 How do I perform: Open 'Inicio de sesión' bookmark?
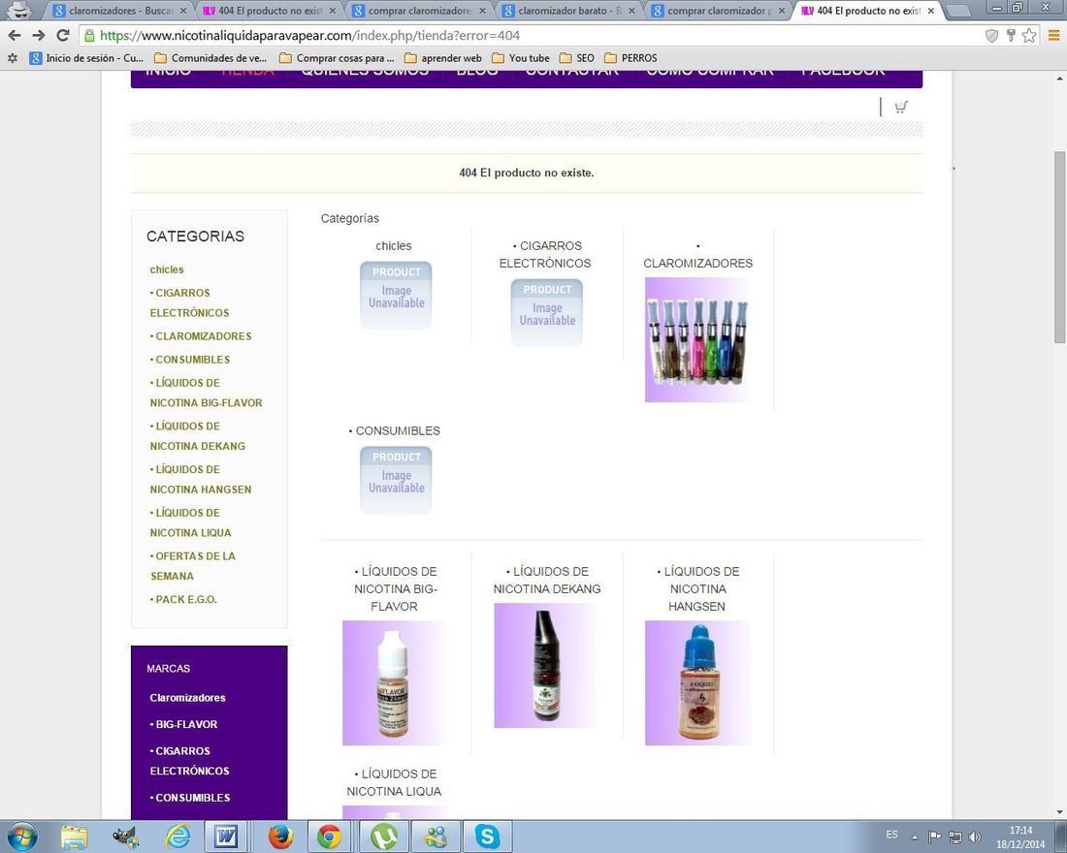pyautogui.click(x=86, y=58)
